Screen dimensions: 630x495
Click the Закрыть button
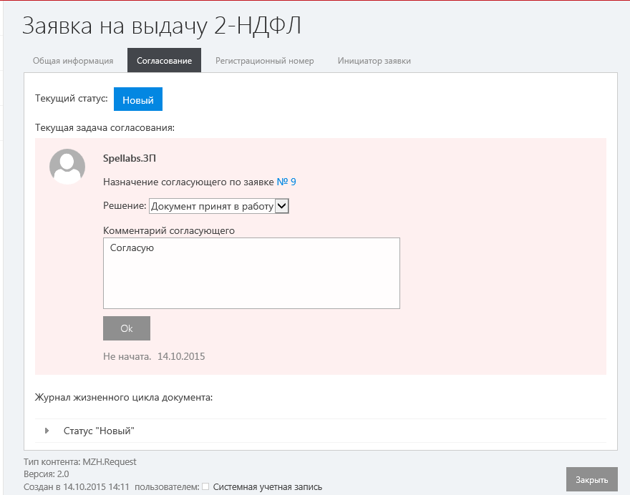click(591, 479)
